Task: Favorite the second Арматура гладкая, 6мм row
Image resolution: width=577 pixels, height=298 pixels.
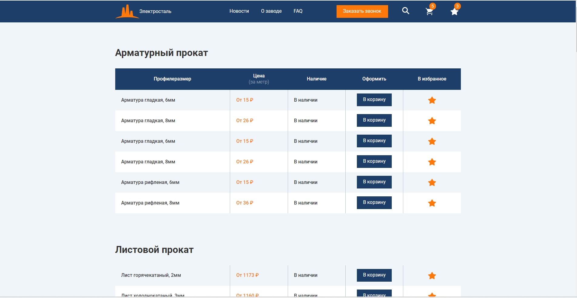Action: tap(432, 141)
